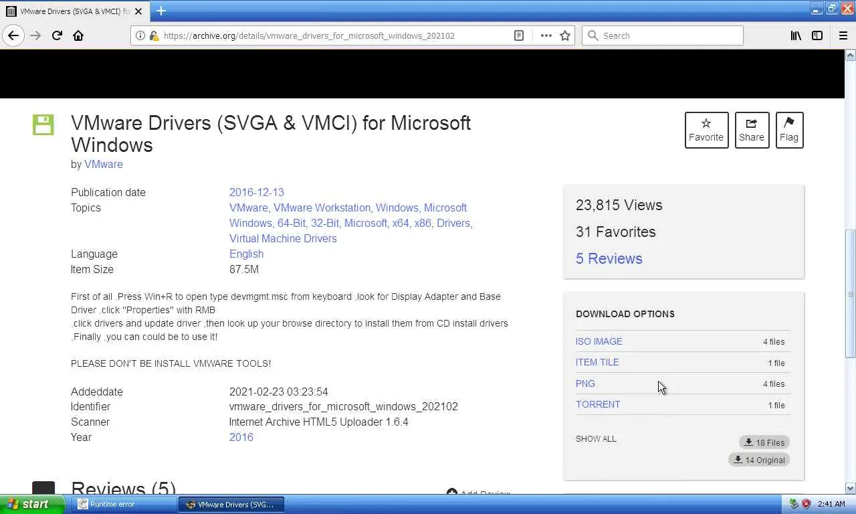Open the browser home page
The image size is (856, 514).
(x=78, y=35)
